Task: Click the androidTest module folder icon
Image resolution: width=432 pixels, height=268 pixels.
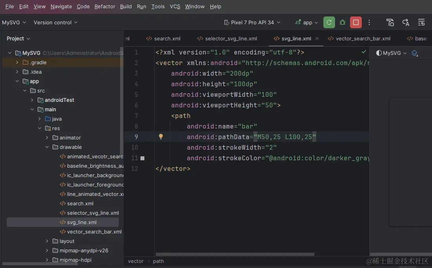Action: coord(40,100)
